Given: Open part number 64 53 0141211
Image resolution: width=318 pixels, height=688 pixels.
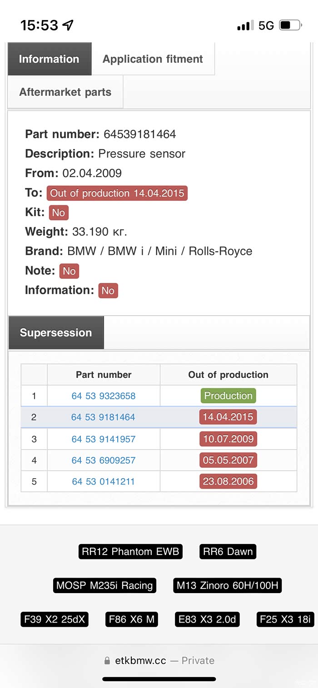Looking at the screenshot, I should (x=104, y=482).
